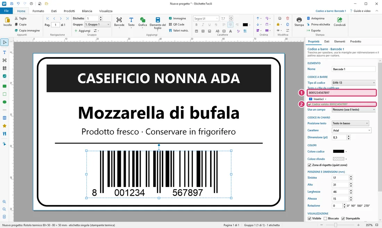
Task: Click the Aggiungi group button
Action: click(82, 31)
